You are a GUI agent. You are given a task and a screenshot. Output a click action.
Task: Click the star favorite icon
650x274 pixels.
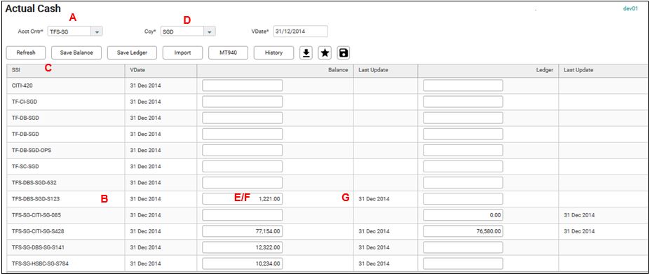pyautogui.click(x=325, y=53)
